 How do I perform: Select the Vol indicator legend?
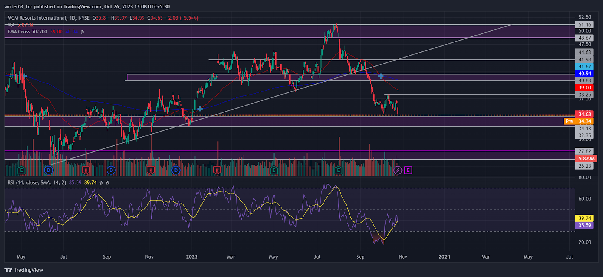(20, 25)
